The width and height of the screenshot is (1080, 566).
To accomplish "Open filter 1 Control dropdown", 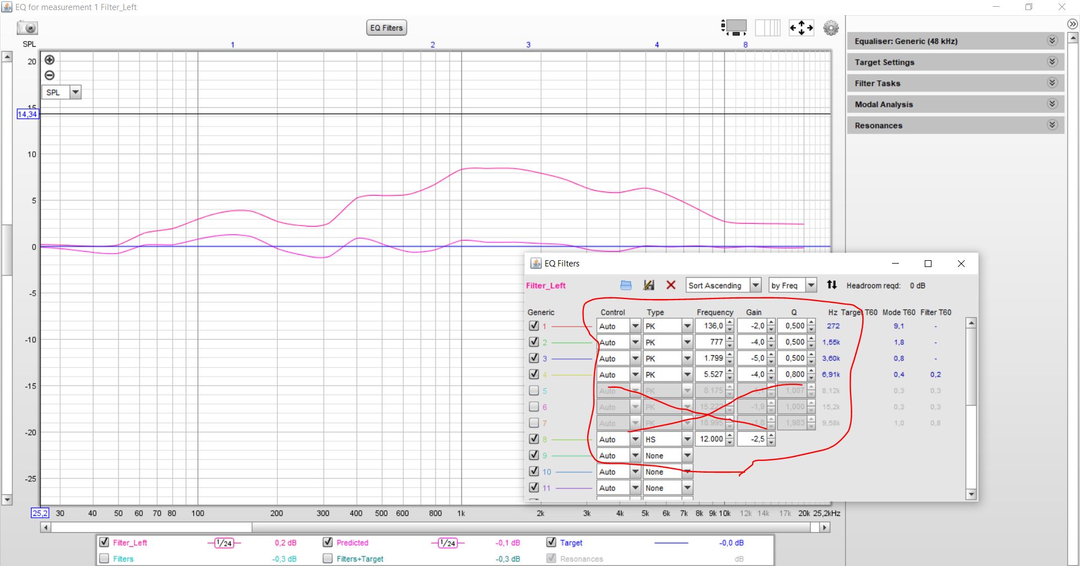I will pyautogui.click(x=635, y=326).
